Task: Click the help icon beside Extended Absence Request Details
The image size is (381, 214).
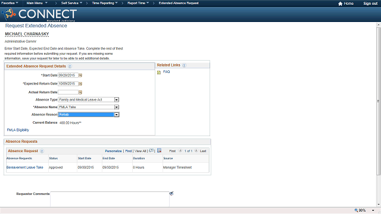Action: (x=70, y=66)
